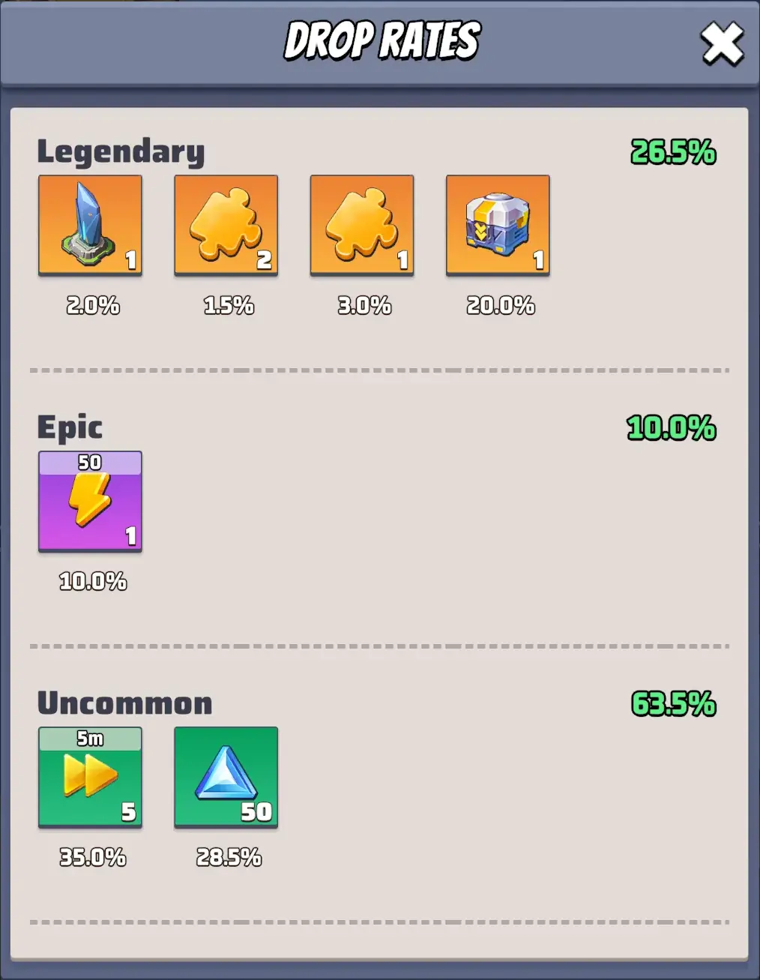Click the 28.5% gem drop rate label
The image size is (760, 980).
coord(229,857)
